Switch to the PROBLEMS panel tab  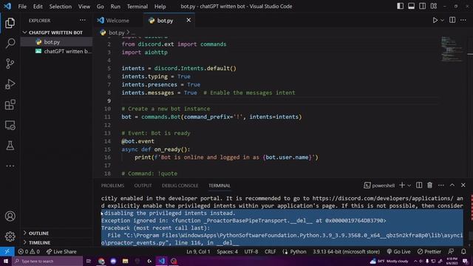(x=112, y=185)
